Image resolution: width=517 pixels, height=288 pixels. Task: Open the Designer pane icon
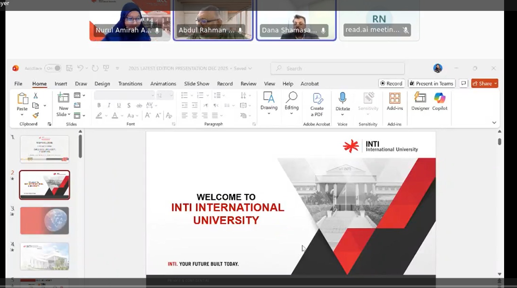pyautogui.click(x=420, y=99)
